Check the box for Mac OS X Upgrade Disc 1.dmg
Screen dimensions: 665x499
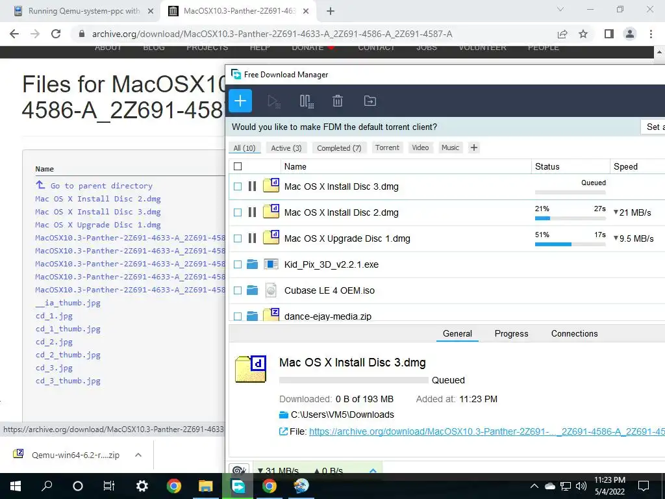pyautogui.click(x=238, y=238)
